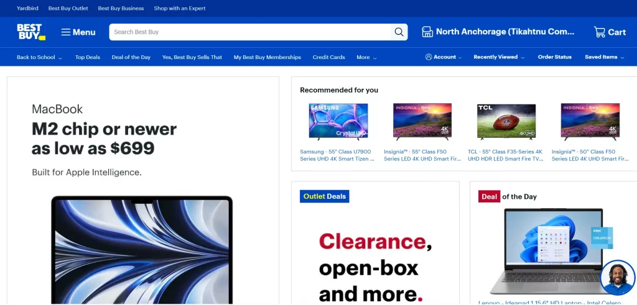Open Insignia 50" Class F50 link
Image resolution: width=637 pixels, height=305 pixels.
point(590,155)
